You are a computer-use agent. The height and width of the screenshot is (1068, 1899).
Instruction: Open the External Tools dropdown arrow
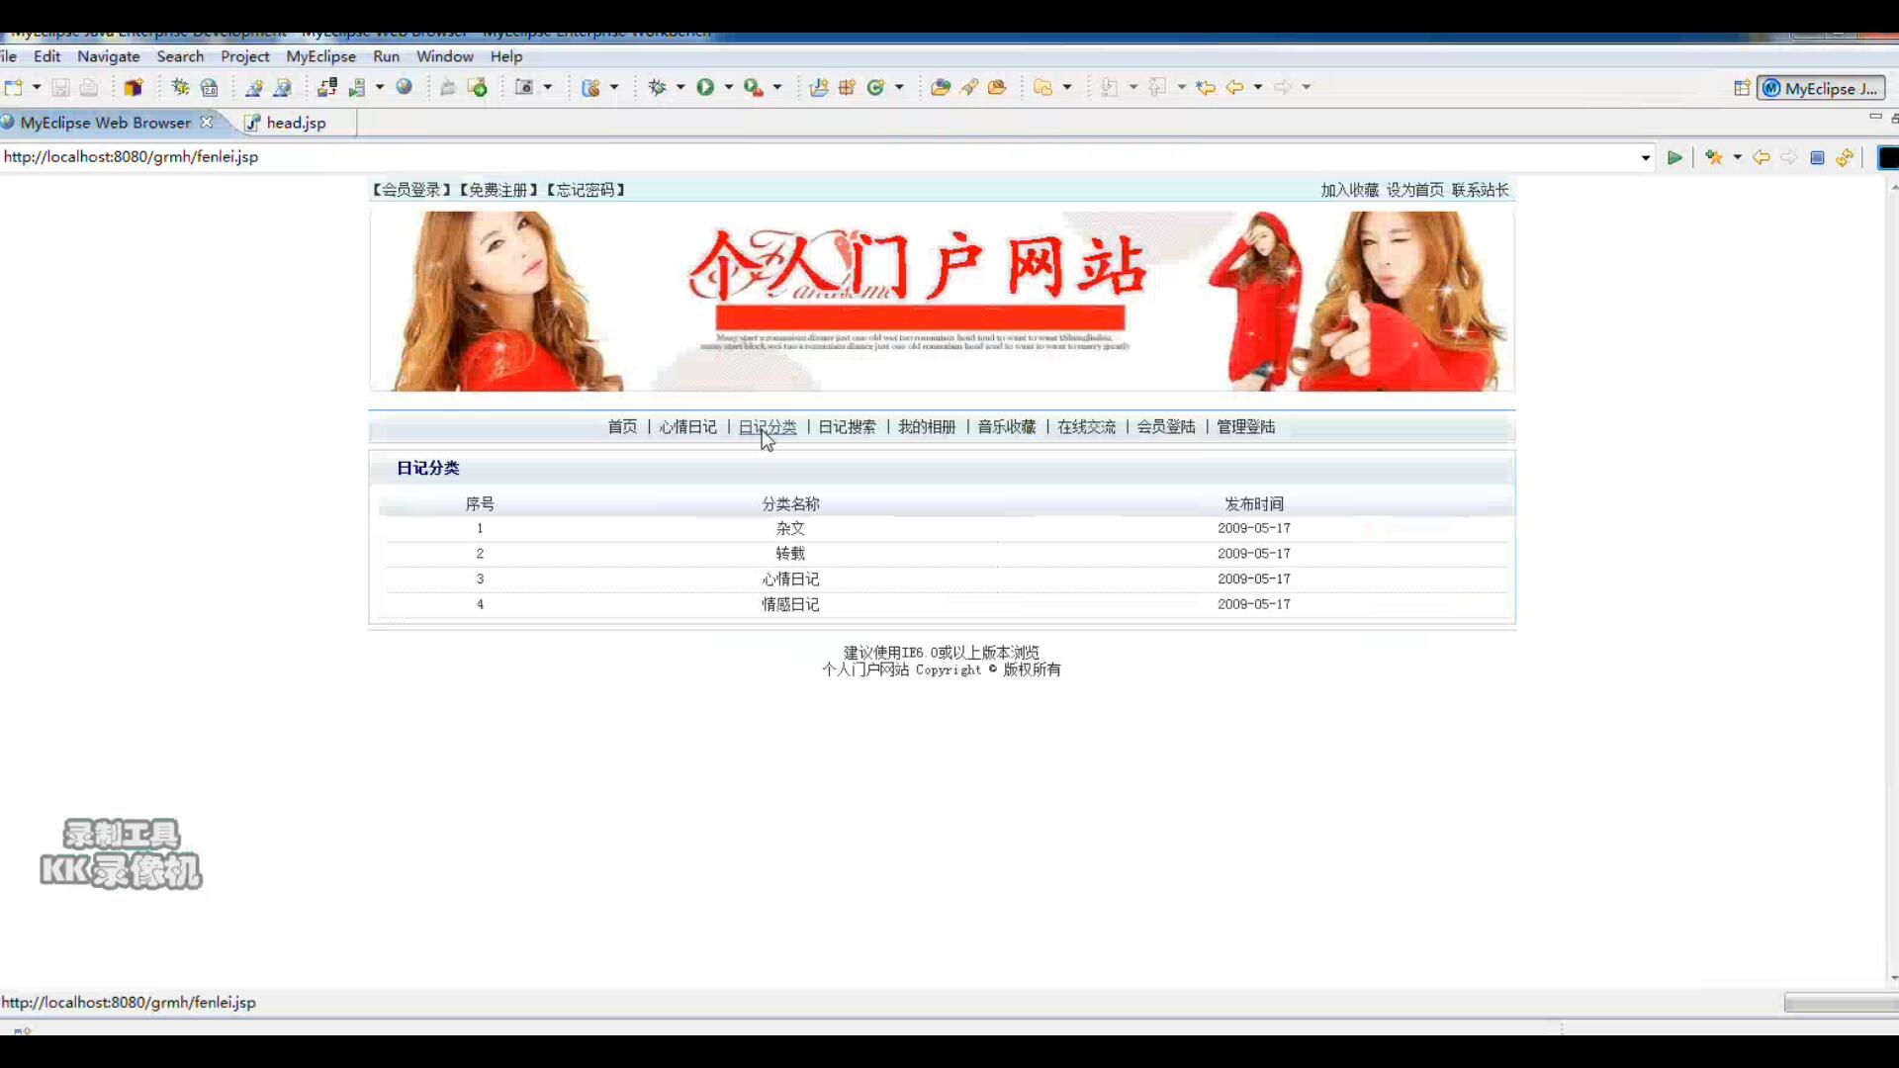tap(777, 87)
